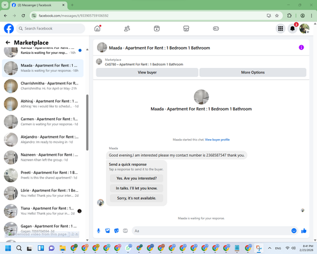Screen dimensions: 317x254
Task: Click the More Options button
Action: coord(253,72)
